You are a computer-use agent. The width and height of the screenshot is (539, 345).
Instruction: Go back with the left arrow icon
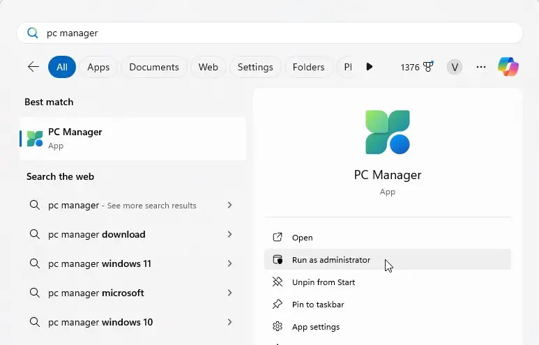[33, 67]
